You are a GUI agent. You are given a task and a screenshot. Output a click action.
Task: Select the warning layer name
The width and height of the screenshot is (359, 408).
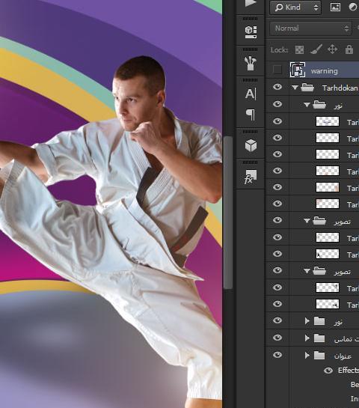click(x=324, y=71)
